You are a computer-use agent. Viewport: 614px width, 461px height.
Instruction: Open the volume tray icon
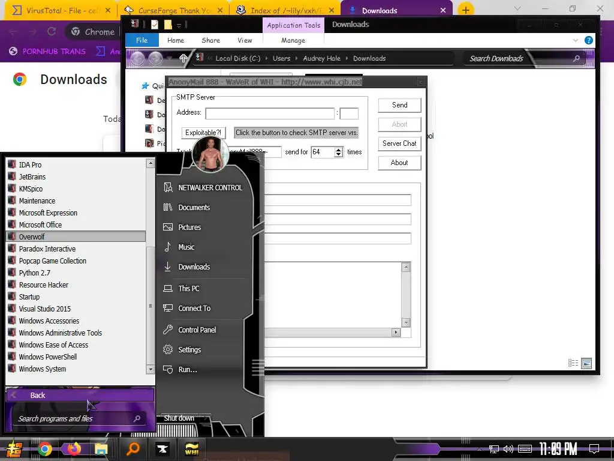tap(508, 449)
